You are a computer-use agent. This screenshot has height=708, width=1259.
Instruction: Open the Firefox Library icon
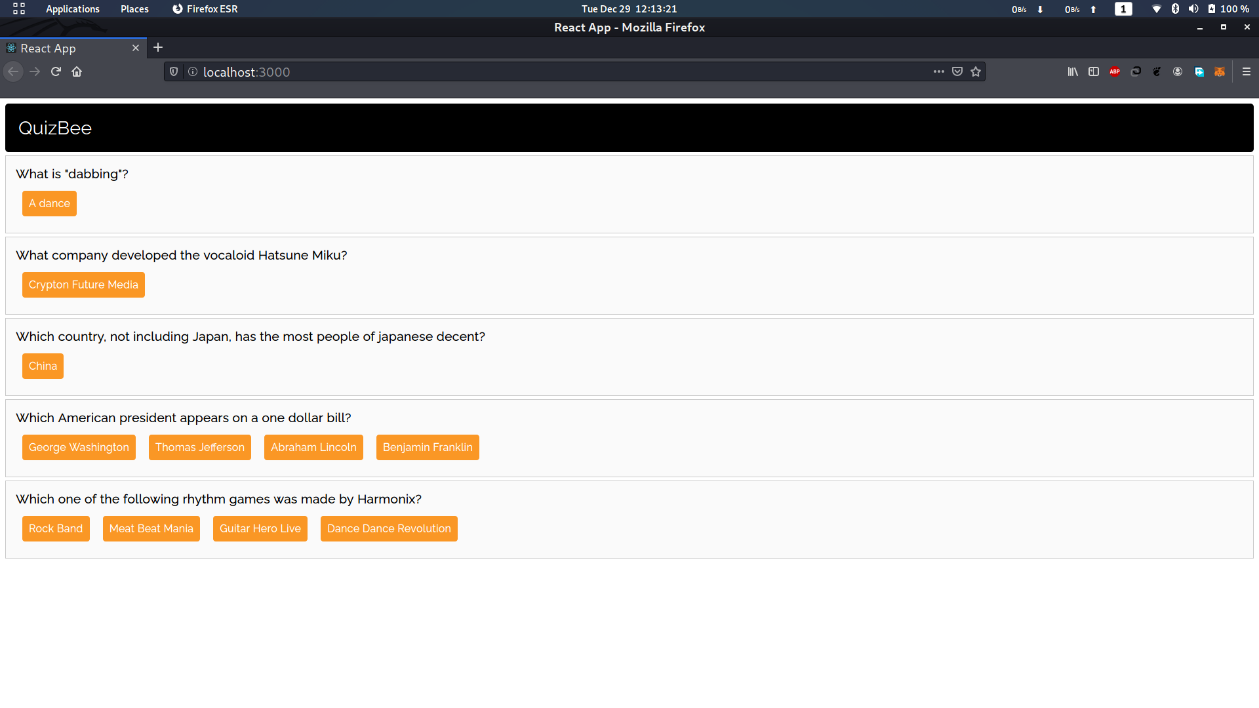point(1073,72)
